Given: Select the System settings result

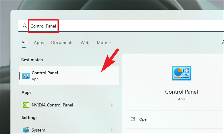Looking at the screenshot, I should click(x=69, y=130).
